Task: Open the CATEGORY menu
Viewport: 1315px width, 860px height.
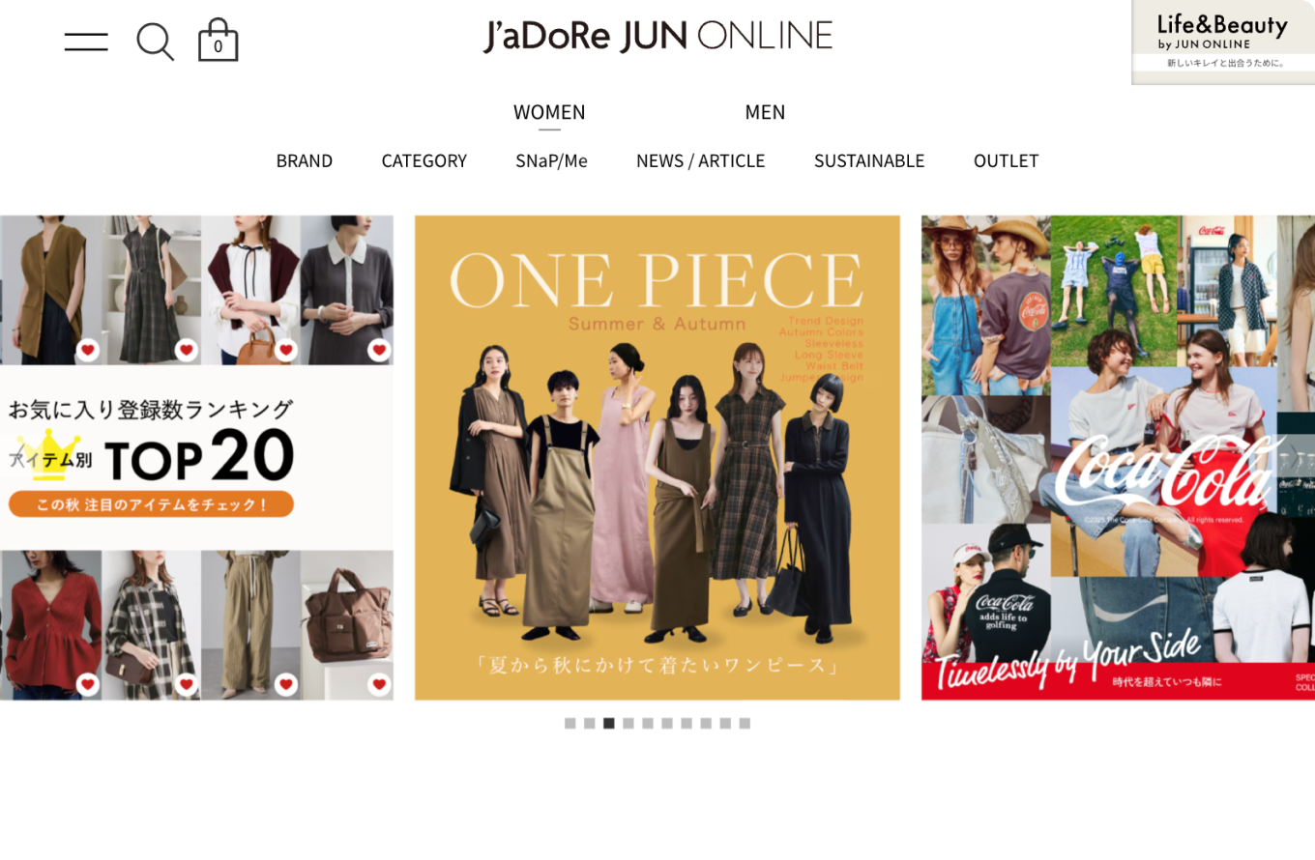Action: pos(424,160)
